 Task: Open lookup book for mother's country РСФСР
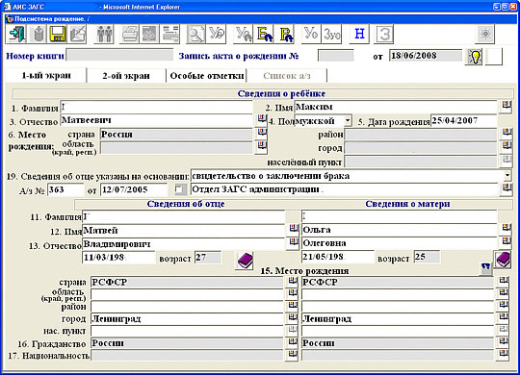[504, 281]
